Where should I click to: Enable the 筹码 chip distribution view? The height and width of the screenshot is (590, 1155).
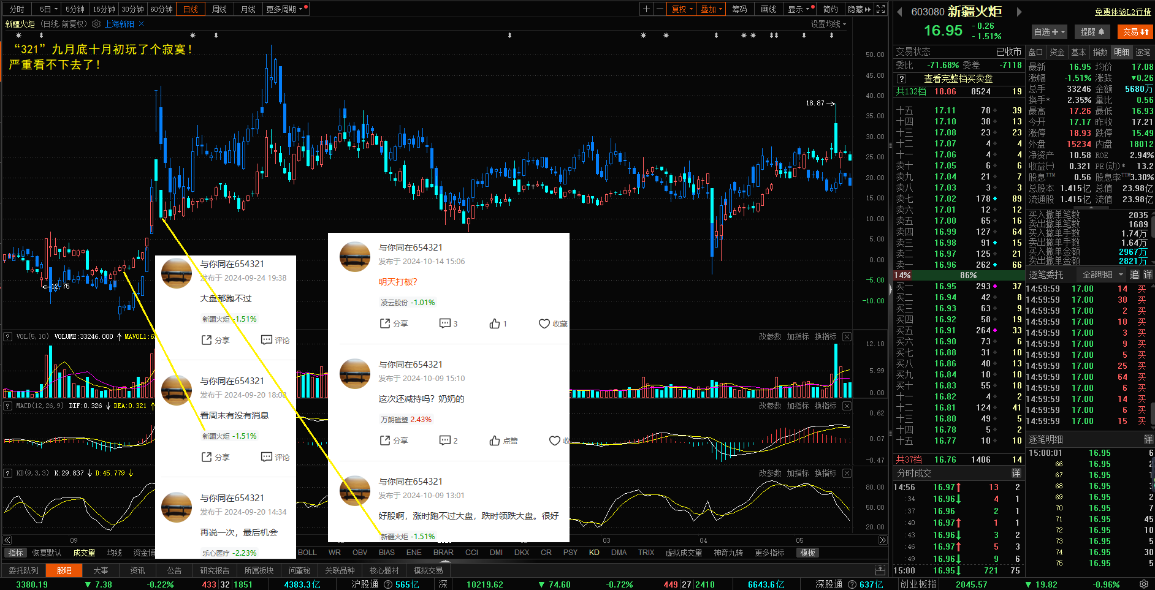[739, 9]
